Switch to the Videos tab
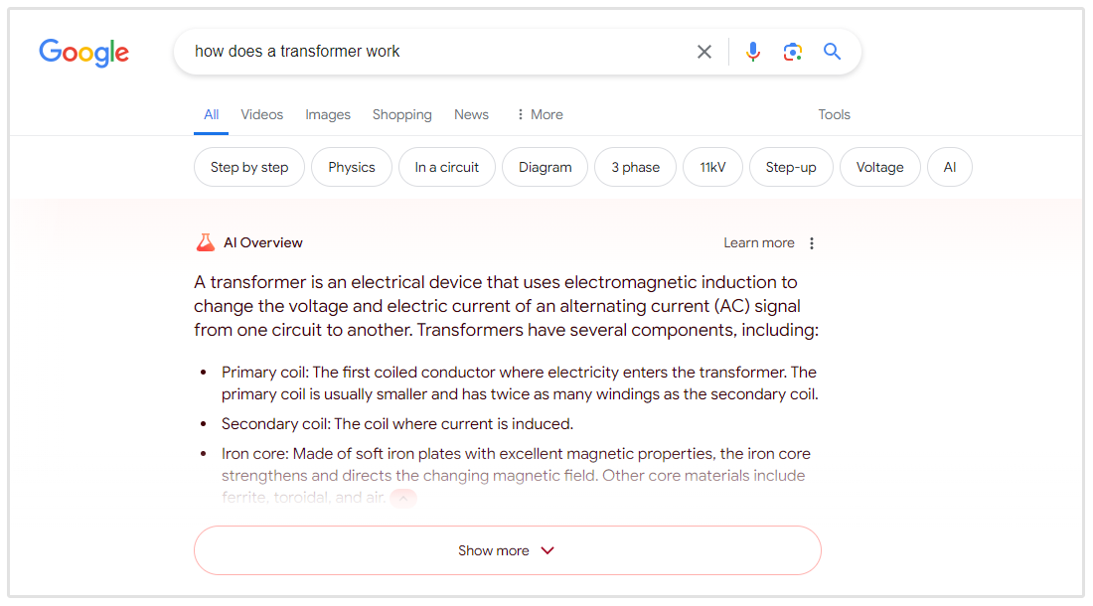 261,114
